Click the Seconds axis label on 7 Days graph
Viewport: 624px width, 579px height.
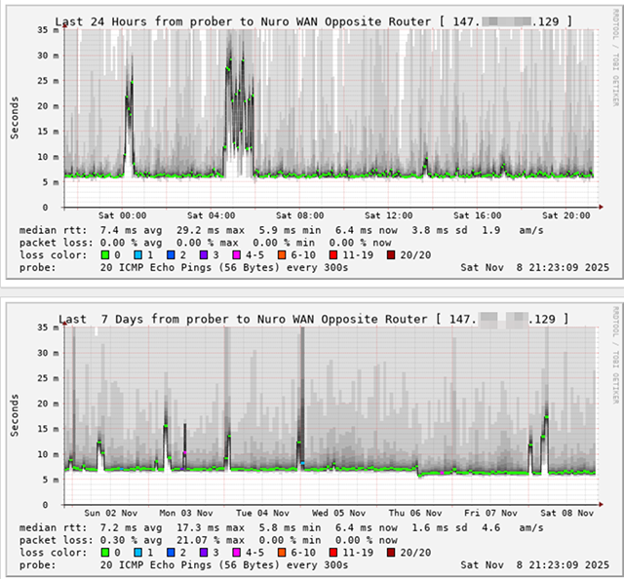pos(16,412)
